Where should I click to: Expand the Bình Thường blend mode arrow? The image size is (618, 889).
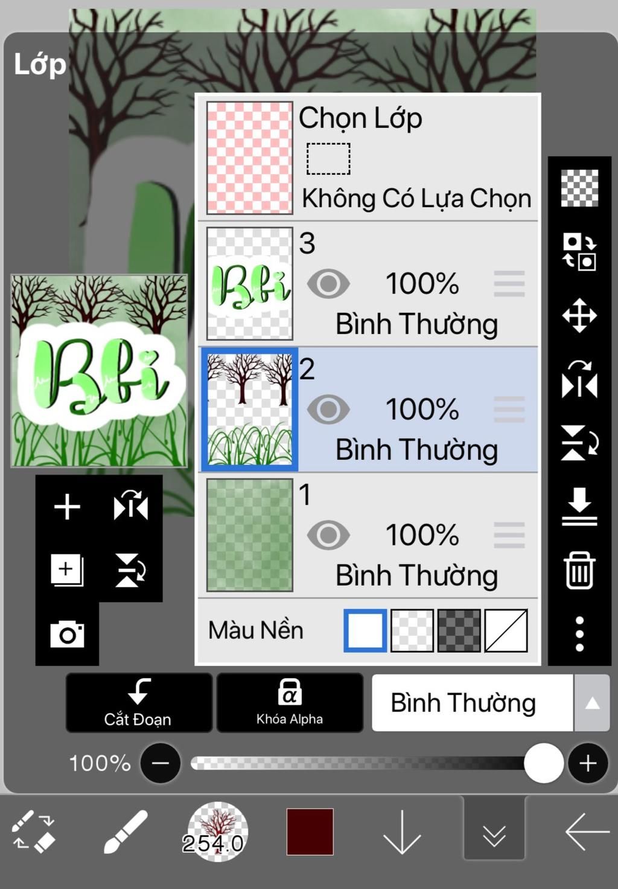pyautogui.click(x=592, y=703)
